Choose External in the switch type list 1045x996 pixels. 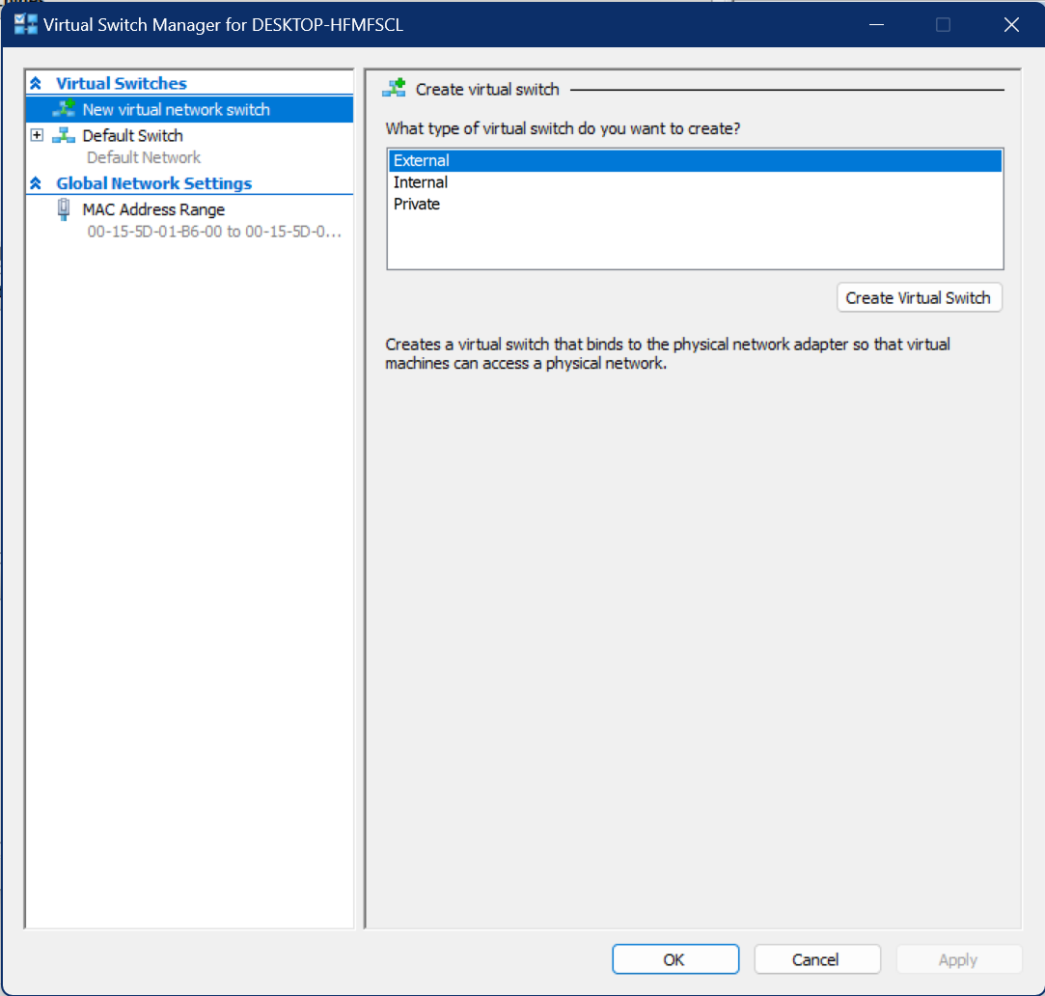(422, 160)
